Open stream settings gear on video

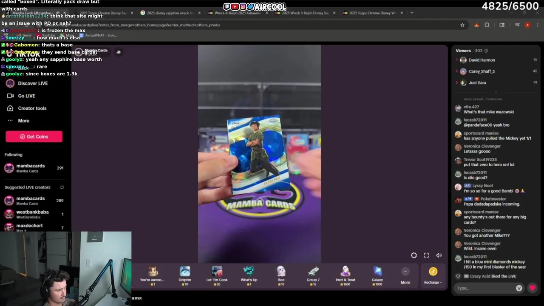pyautogui.click(x=414, y=255)
